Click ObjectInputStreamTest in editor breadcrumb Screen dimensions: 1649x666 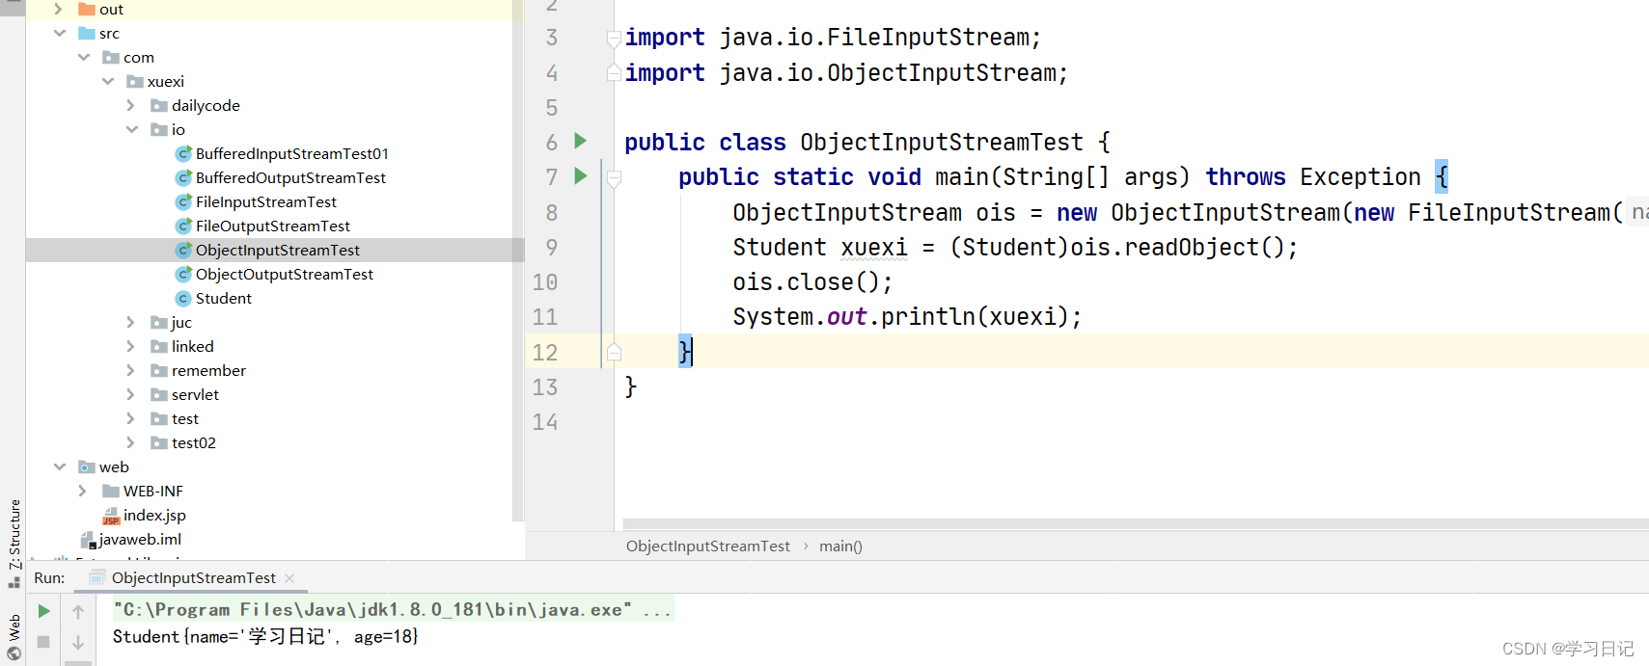coord(708,546)
